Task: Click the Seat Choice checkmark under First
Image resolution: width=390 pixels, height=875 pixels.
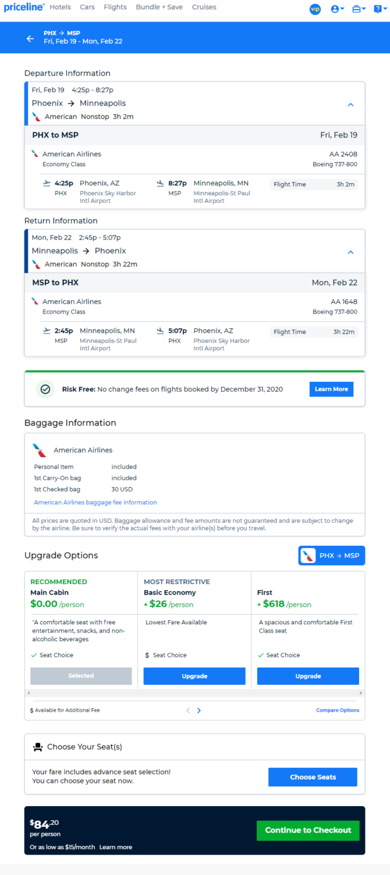Action: (261, 655)
